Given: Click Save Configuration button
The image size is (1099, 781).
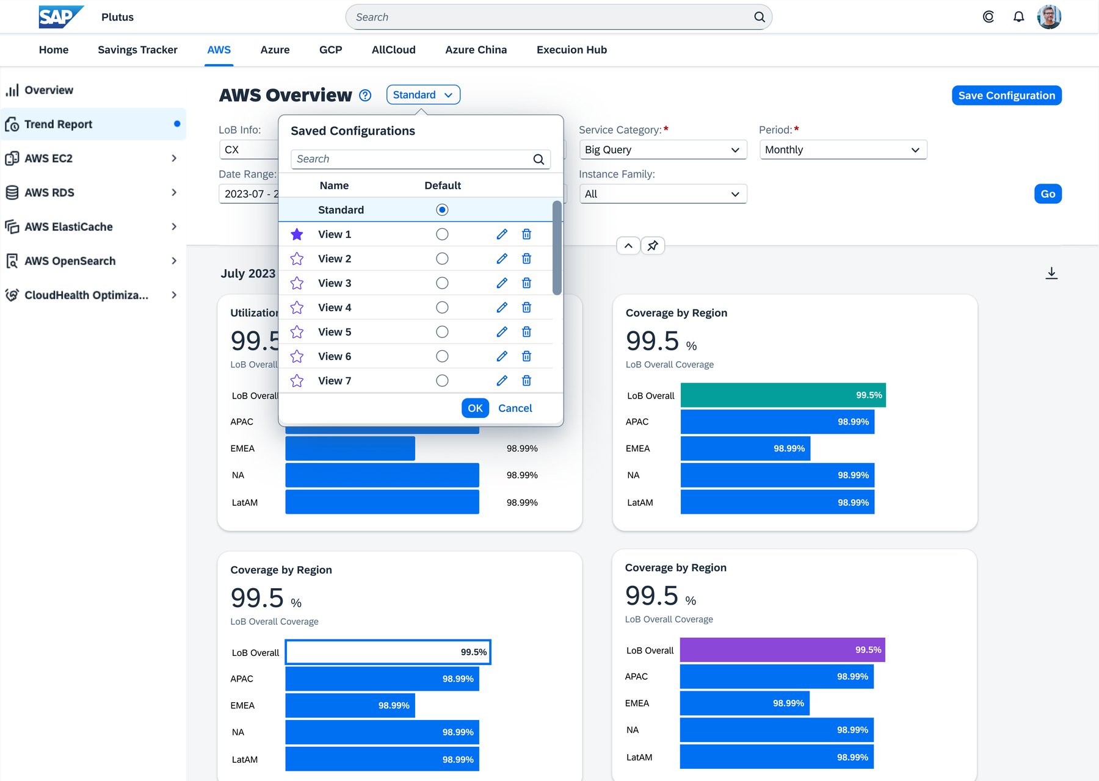Looking at the screenshot, I should click(x=1006, y=96).
